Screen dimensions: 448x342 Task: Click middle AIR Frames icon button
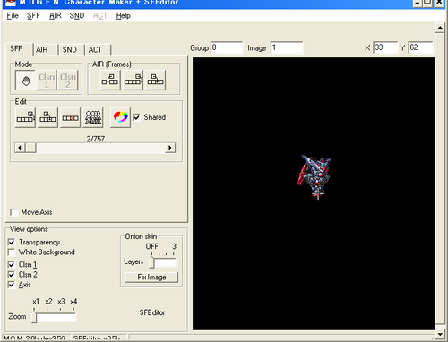[x=133, y=80]
